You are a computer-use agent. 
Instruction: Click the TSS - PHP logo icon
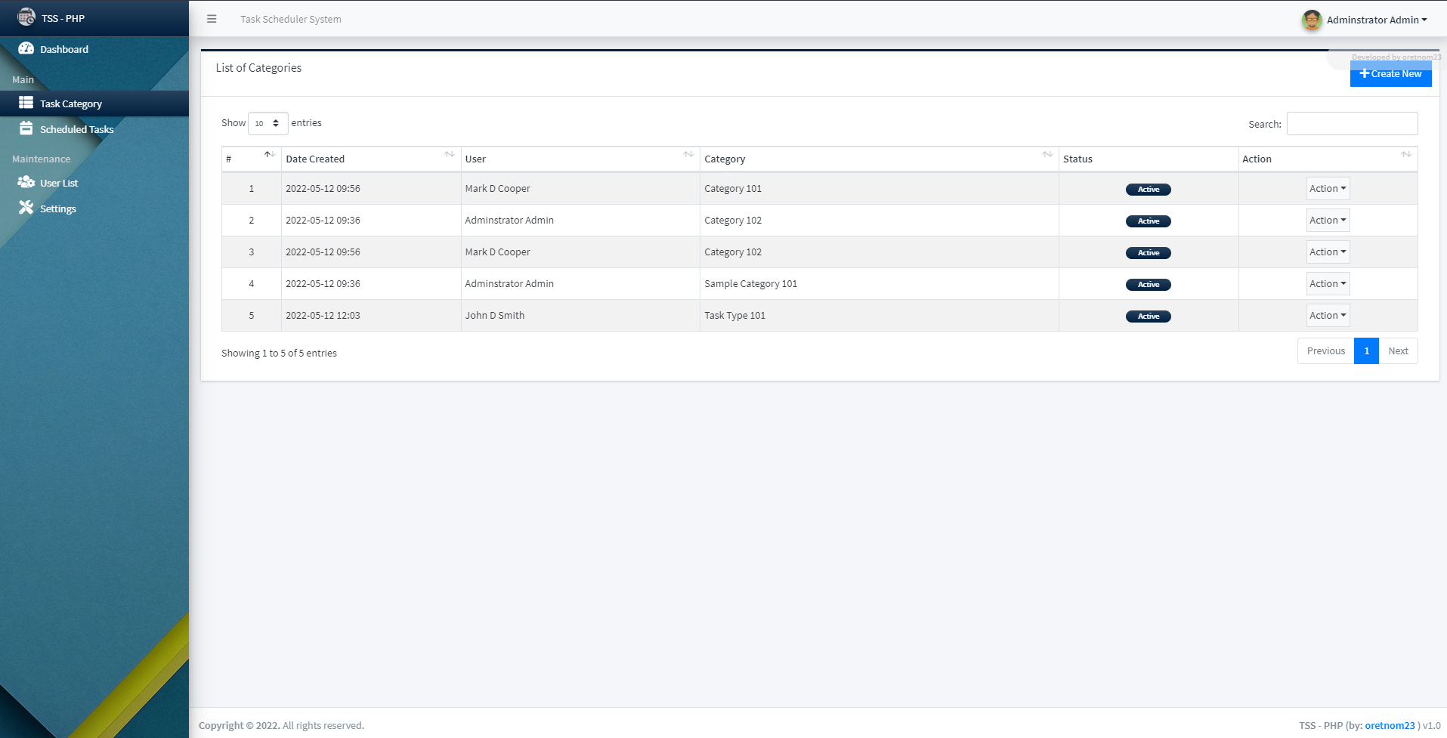26,17
